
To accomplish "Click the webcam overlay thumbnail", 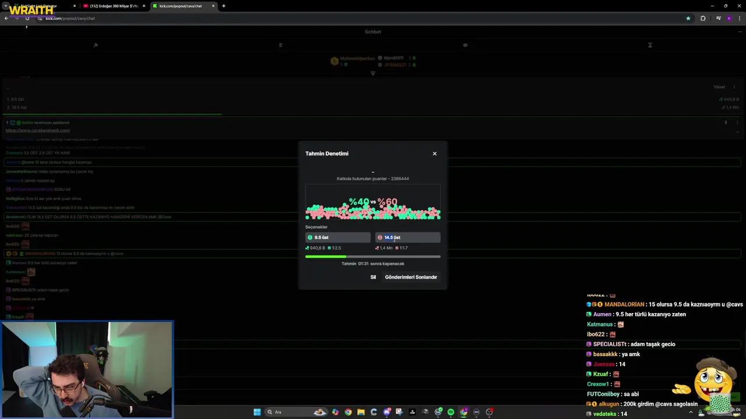I will click(x=87, y=370).
